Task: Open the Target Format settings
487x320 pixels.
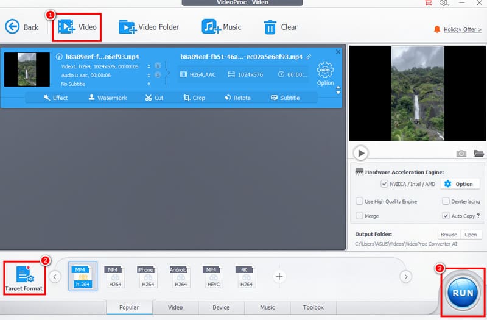Action: [25, 277]
